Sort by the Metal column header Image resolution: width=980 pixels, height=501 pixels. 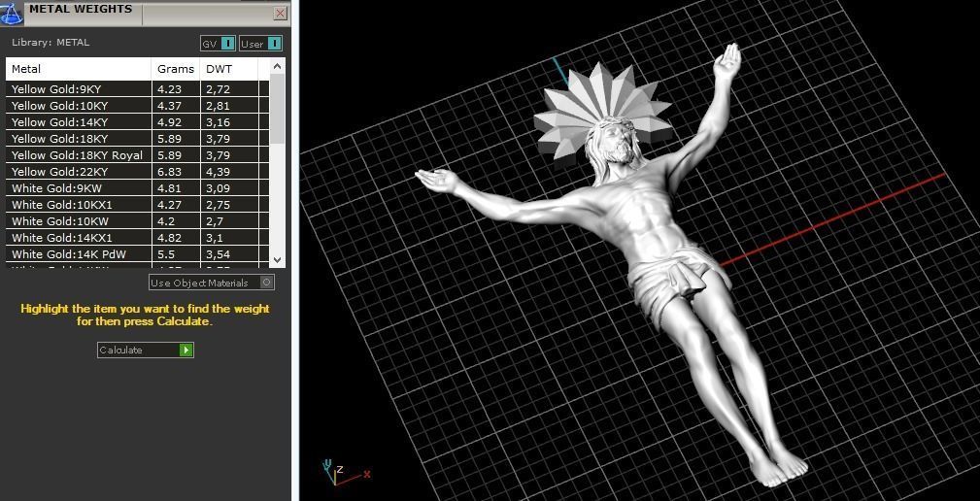click(x=79, y=69)
